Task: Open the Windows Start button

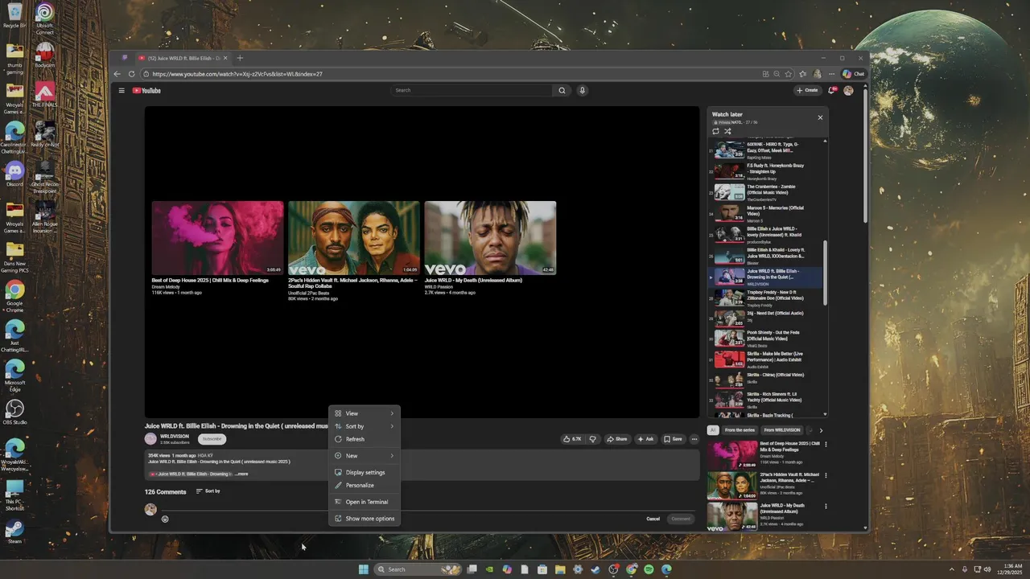Action: point(363,569)
